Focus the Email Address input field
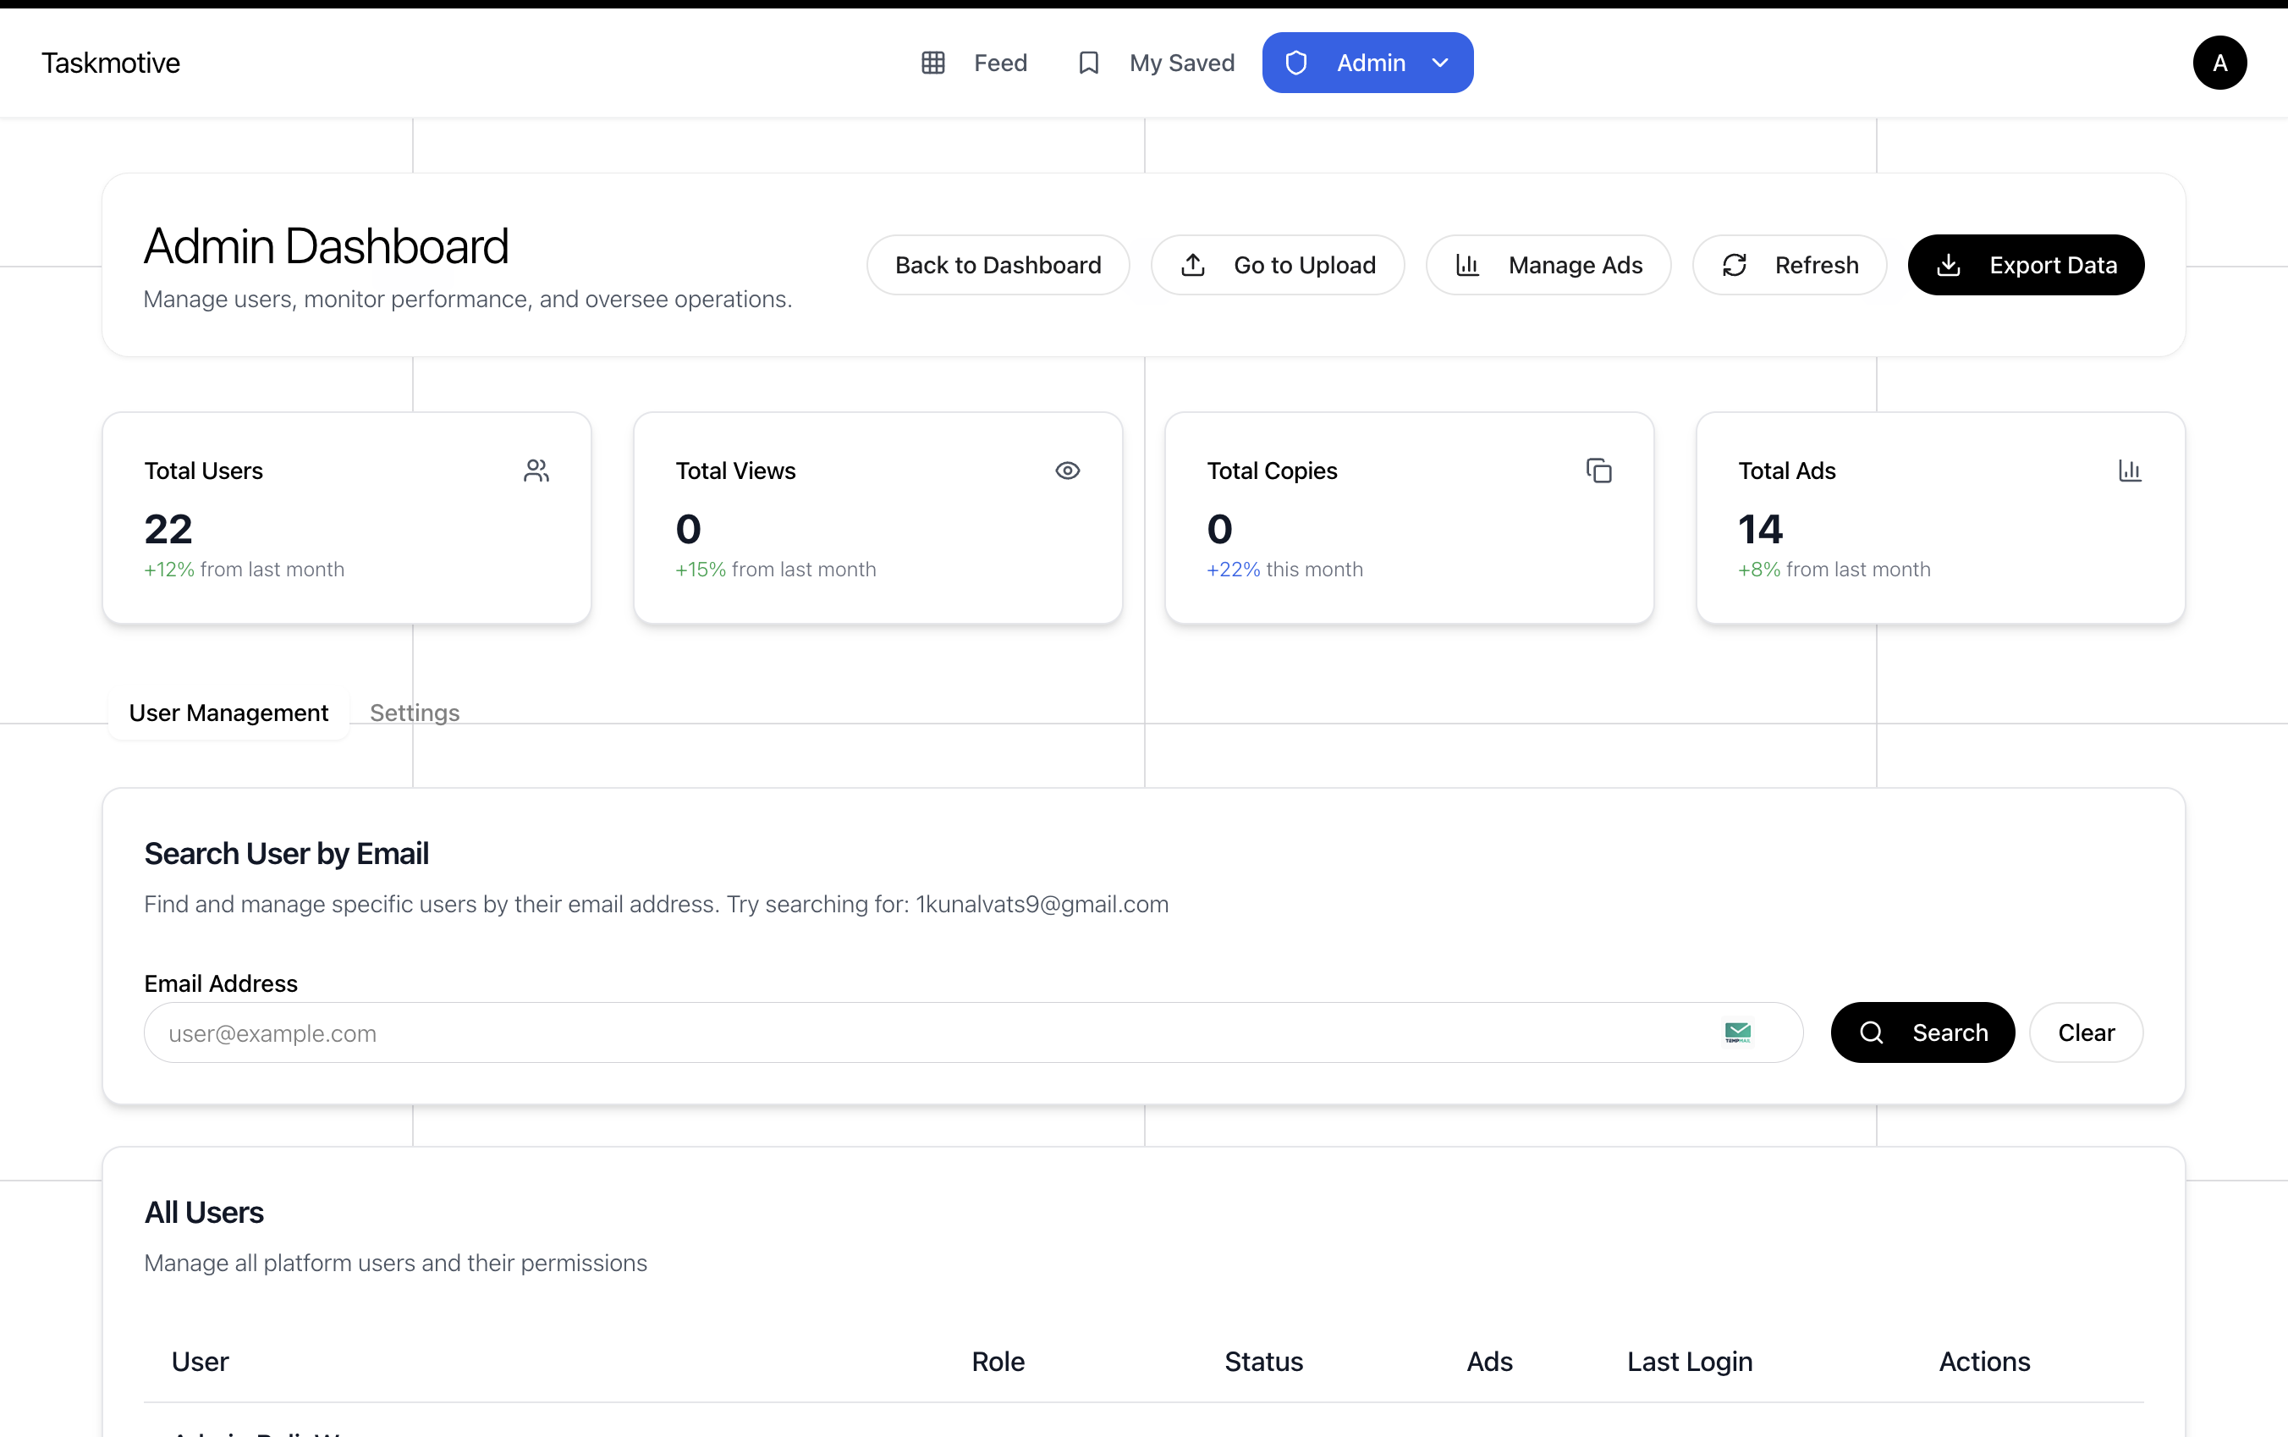The height and width of the screenshot is (1437, 2288). (x=931, y=1033)
